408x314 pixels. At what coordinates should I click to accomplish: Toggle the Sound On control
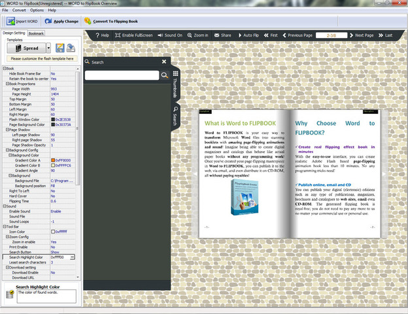click(x=170, y=35)
